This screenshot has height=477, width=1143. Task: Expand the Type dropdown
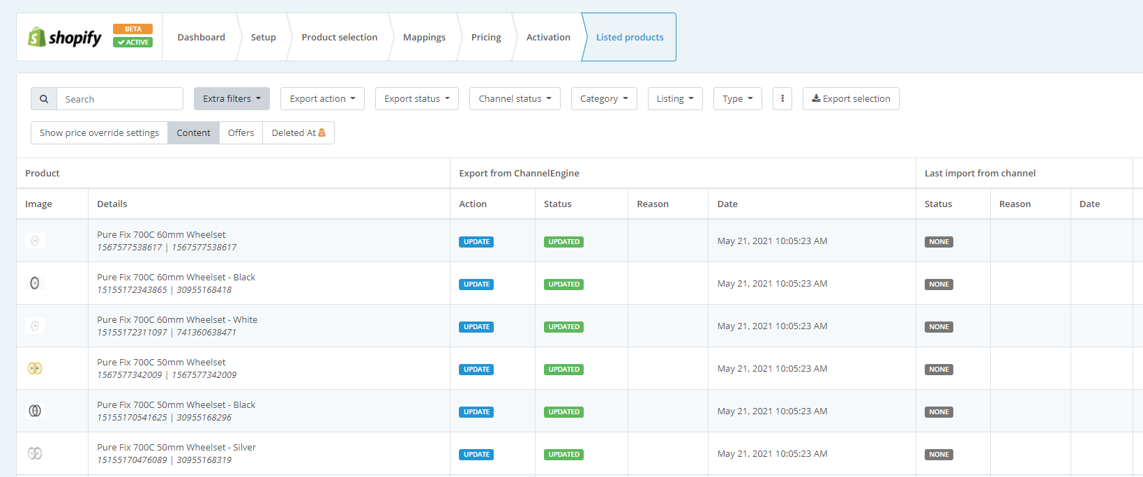point(738,98)
